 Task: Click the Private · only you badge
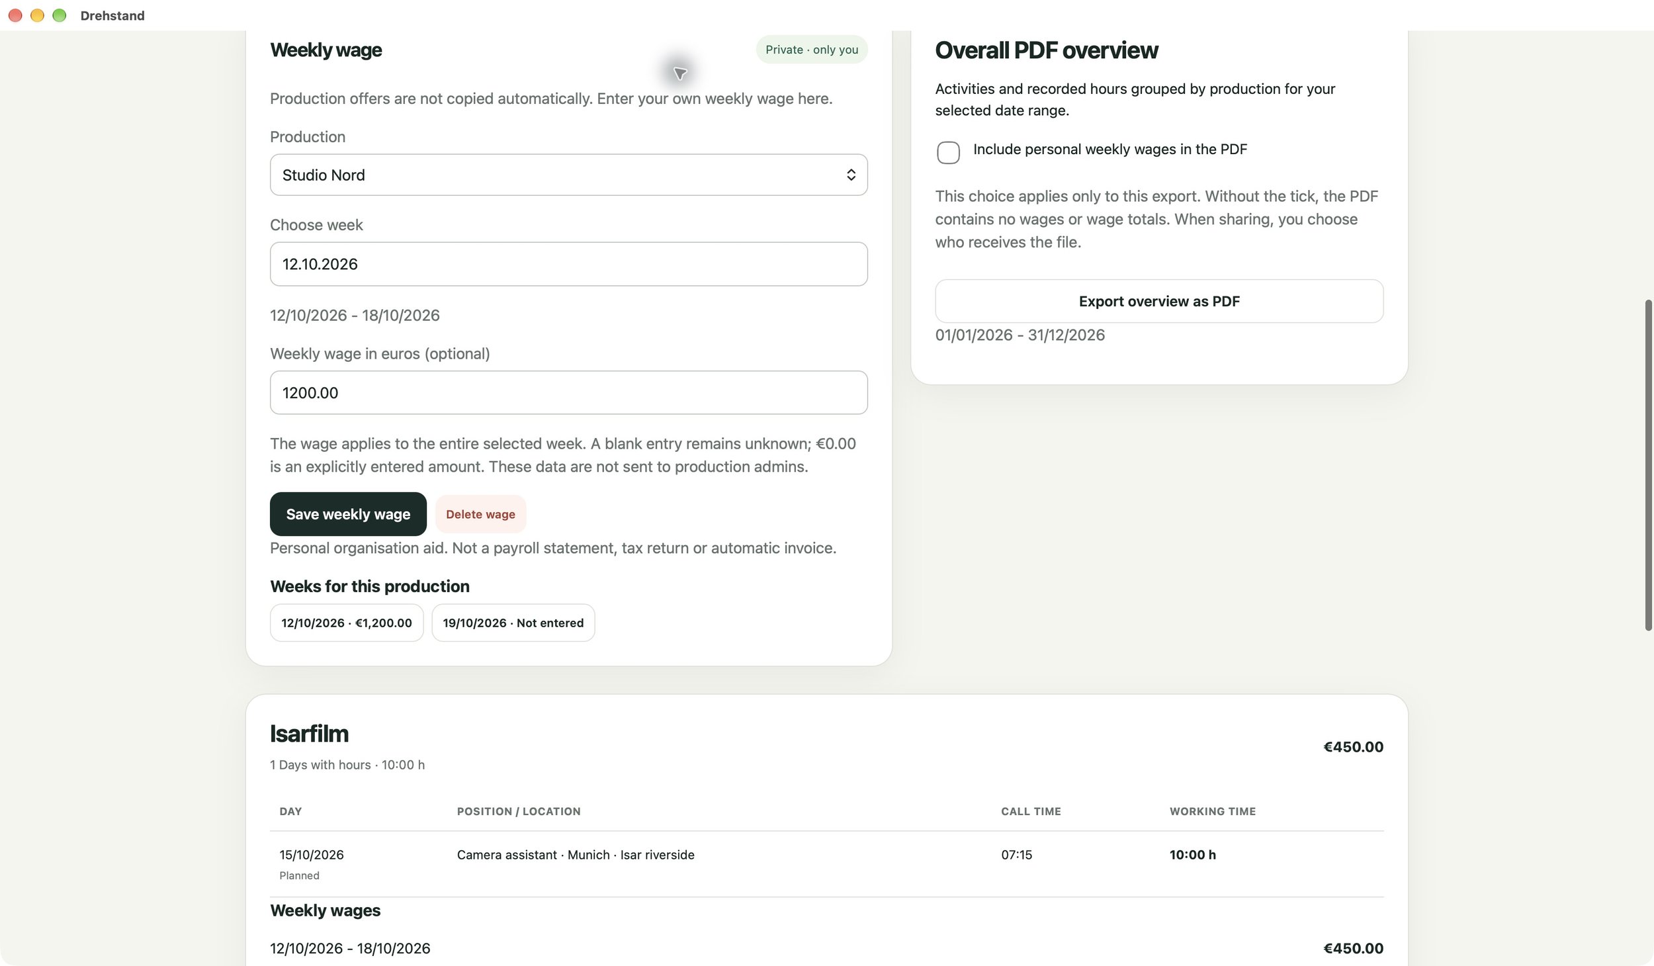click(x=812, y=50)
